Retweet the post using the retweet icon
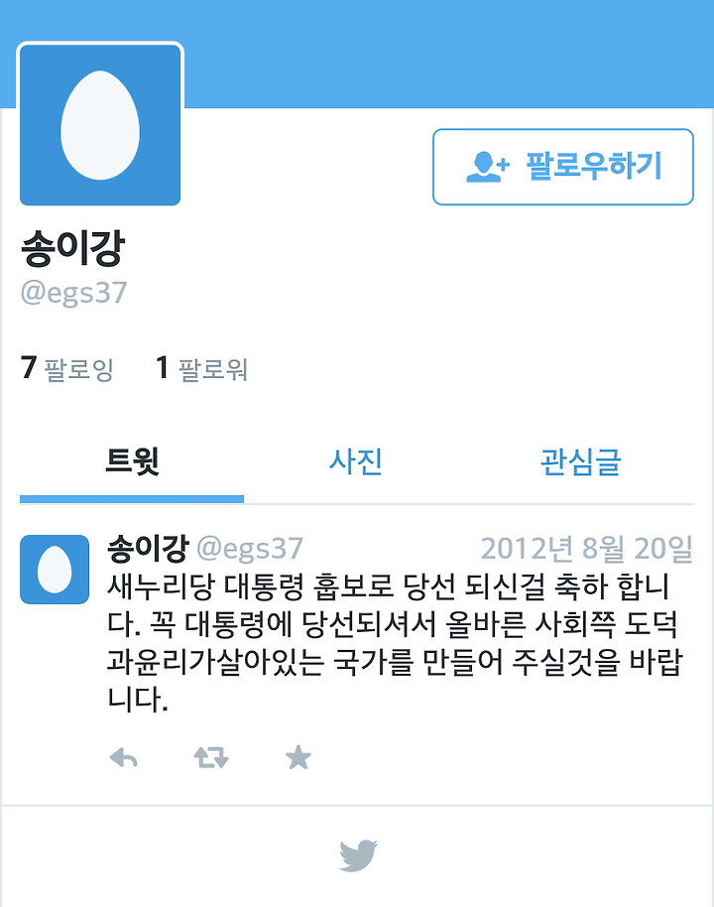Screen dimensions: 714x907 211,757
